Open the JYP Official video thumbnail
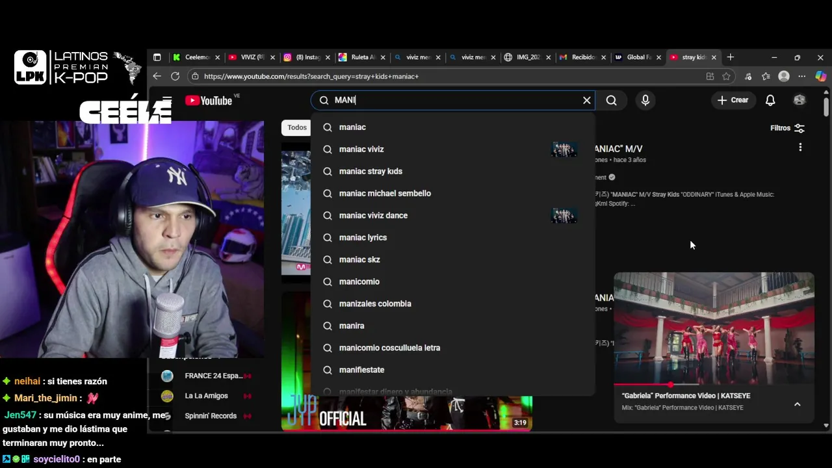The width and height of the screenshot is (832, 468). [x=407, y=360]
